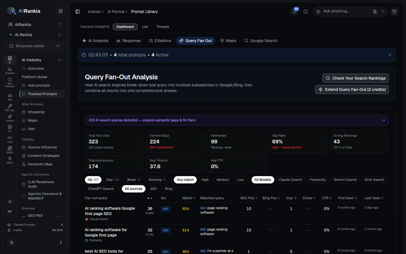Open the AI Rankia brand selector
Image resolution: width=406 pixels, height=254 pixels.
35,35
